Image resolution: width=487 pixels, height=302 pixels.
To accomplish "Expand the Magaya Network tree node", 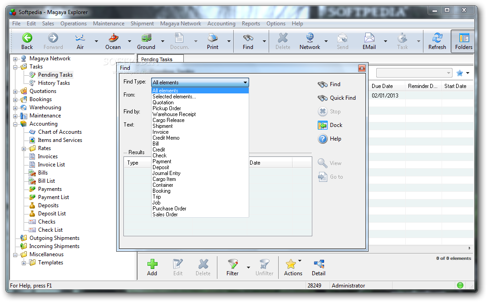I will click(x=15, y=58).
